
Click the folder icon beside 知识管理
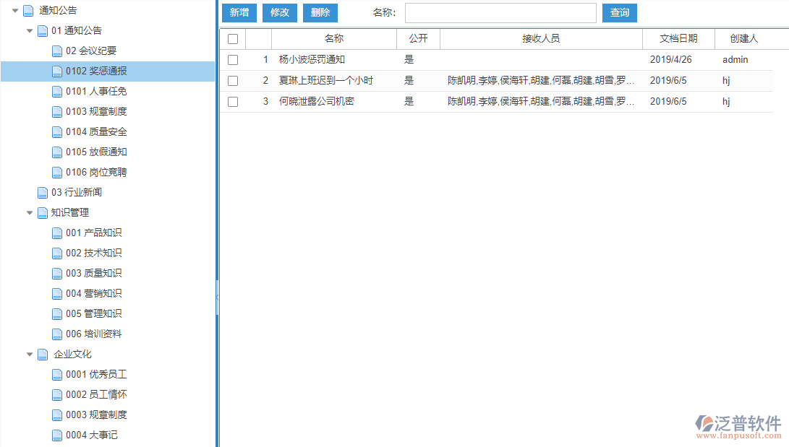point(42,212)
